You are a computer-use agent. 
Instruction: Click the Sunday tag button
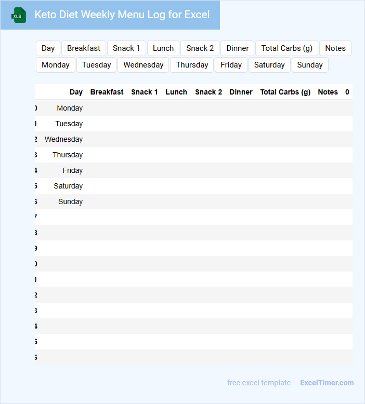[x=310, y=65]
